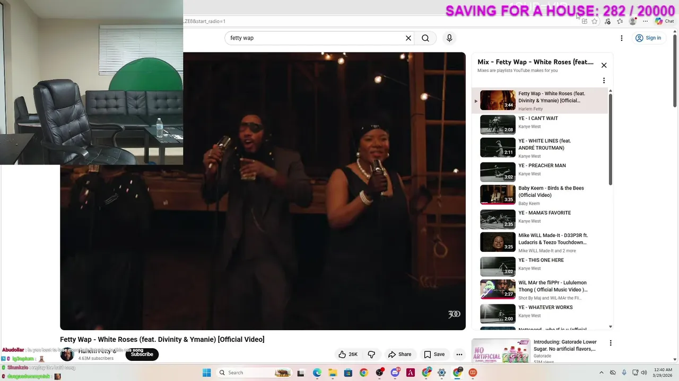Image resolution: width=679 pixels, height=381 pixels.
Task: Open clock showing 12:40 AM
Action: point(662,373)
